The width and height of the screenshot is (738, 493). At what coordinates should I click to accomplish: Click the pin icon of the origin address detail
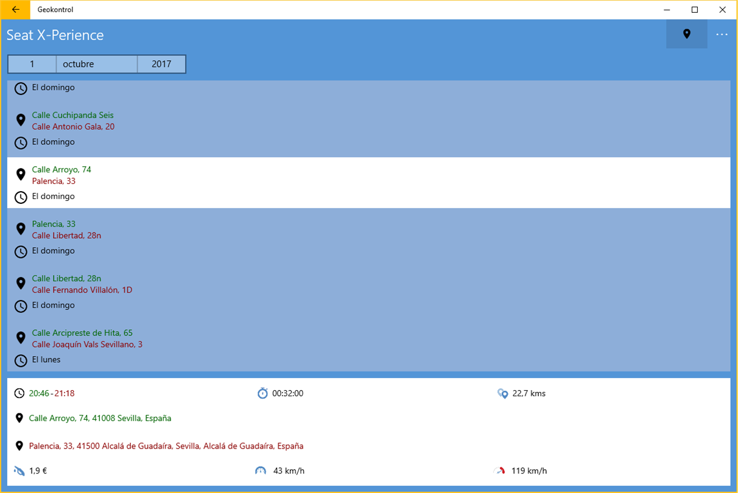(x=19, y=418)
